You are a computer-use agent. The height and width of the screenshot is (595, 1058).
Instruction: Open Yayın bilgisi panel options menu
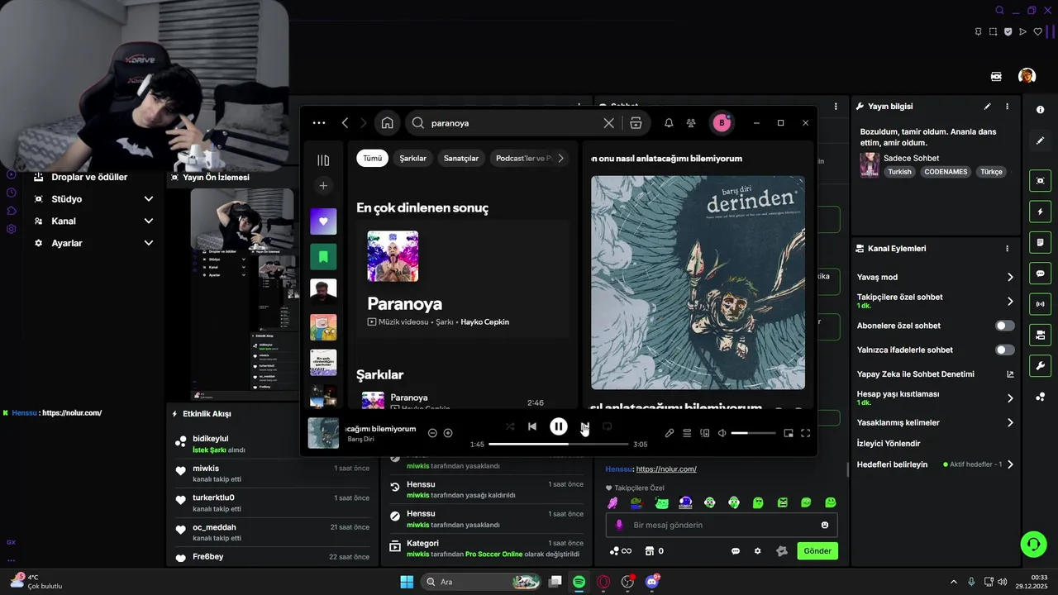(x=1007, y=107)
